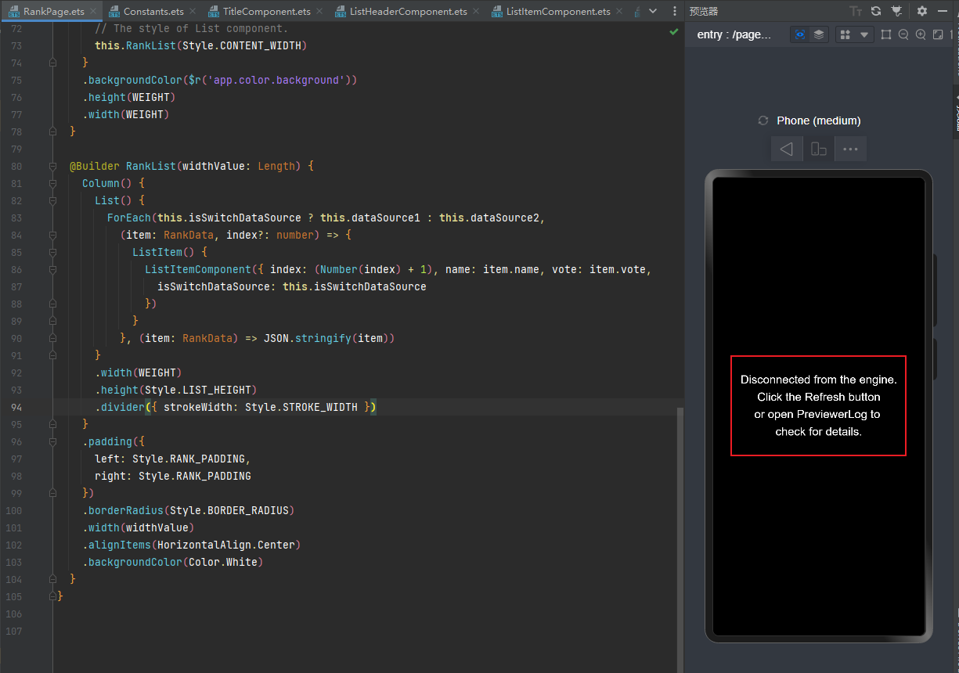Click the ForEach keyword on line 83

(x=129, y=218)
